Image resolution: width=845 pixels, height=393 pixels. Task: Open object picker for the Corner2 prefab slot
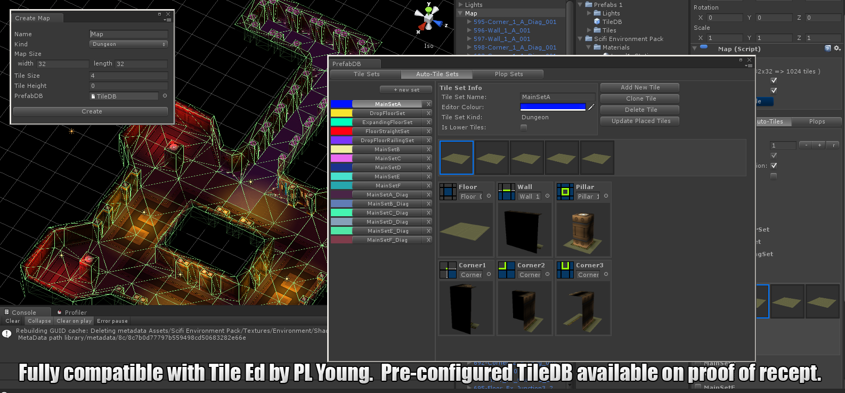point(547,274)
